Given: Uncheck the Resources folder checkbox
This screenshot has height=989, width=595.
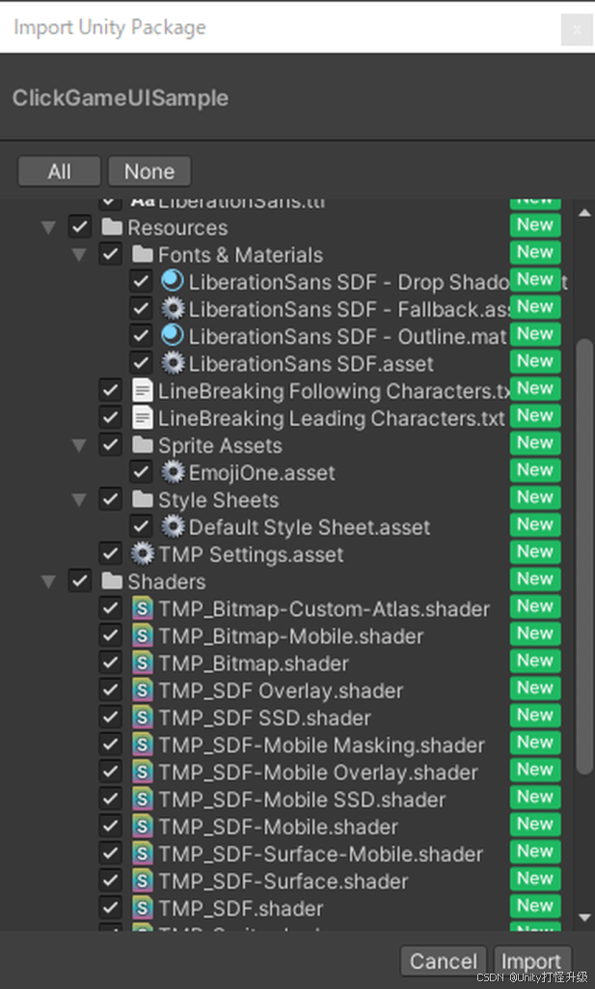Looking at the screenshot, I should point(80,227).
